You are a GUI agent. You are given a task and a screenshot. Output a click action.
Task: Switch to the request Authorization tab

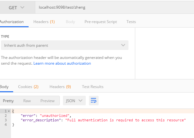12,22
